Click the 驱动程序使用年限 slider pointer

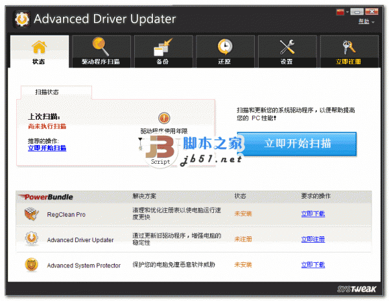pyautogui.click(x=141, y=140)
